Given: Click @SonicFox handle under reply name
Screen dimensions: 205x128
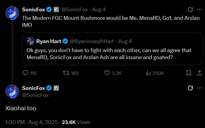Looking at the screenshot, I should [x=35, y=95].
